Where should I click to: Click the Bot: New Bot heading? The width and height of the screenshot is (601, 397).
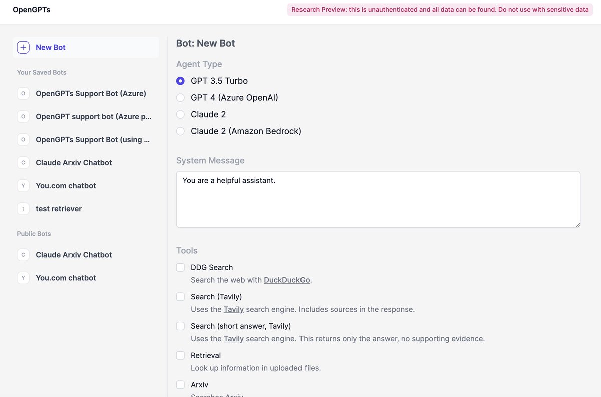click(x=206, y=43)
